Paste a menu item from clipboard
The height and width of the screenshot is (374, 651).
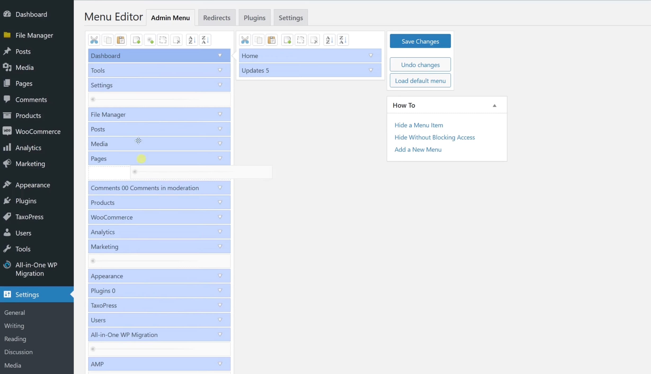121,40
